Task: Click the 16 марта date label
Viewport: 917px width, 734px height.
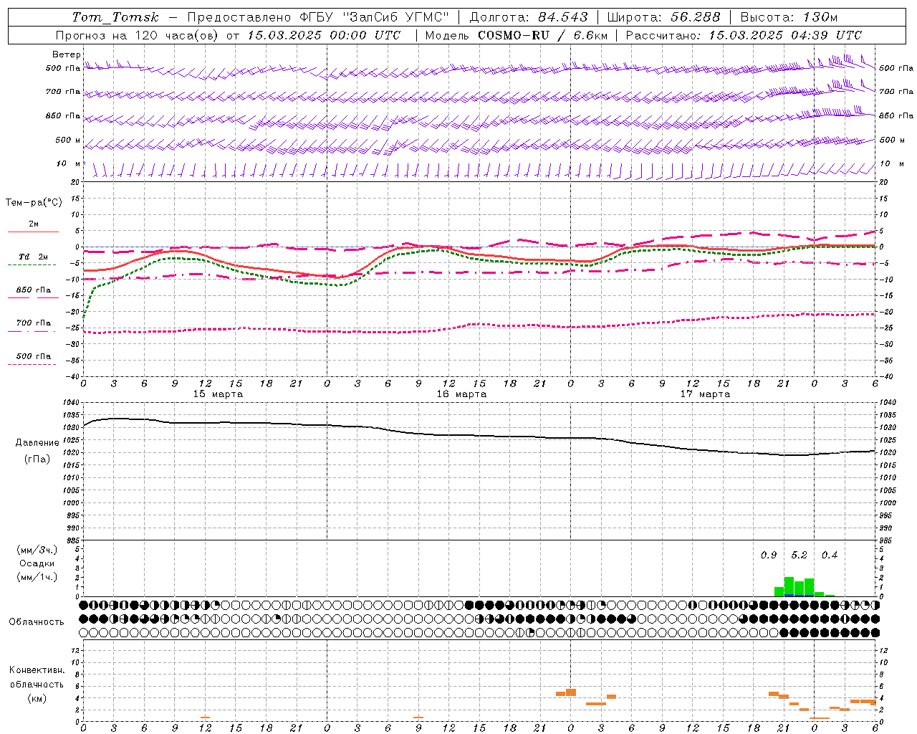Action: (461, 394)
